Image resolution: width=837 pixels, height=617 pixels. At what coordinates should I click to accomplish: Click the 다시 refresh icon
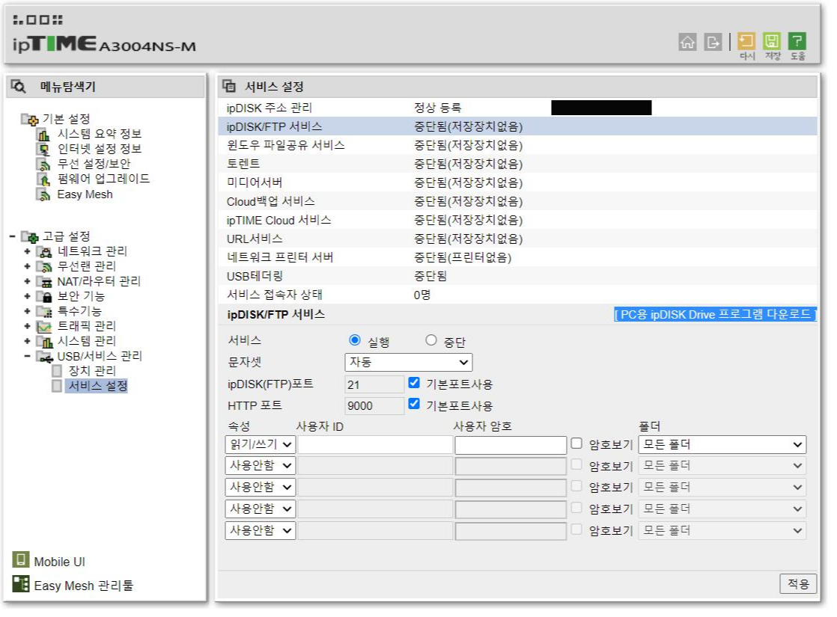[746, 41]
